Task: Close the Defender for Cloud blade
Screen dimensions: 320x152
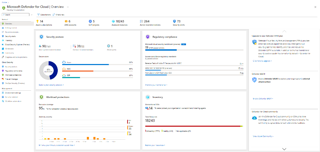Action: (316, 7)
